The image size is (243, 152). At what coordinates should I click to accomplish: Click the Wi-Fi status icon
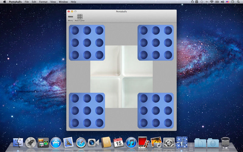[212, 2]
